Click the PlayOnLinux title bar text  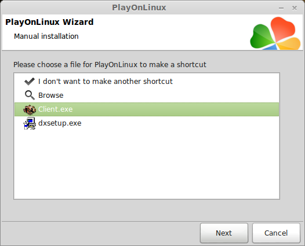[139, 8]
